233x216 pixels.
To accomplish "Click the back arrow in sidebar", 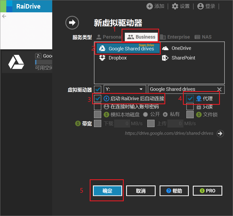I will pyautogui.click(x=4, y=16).
